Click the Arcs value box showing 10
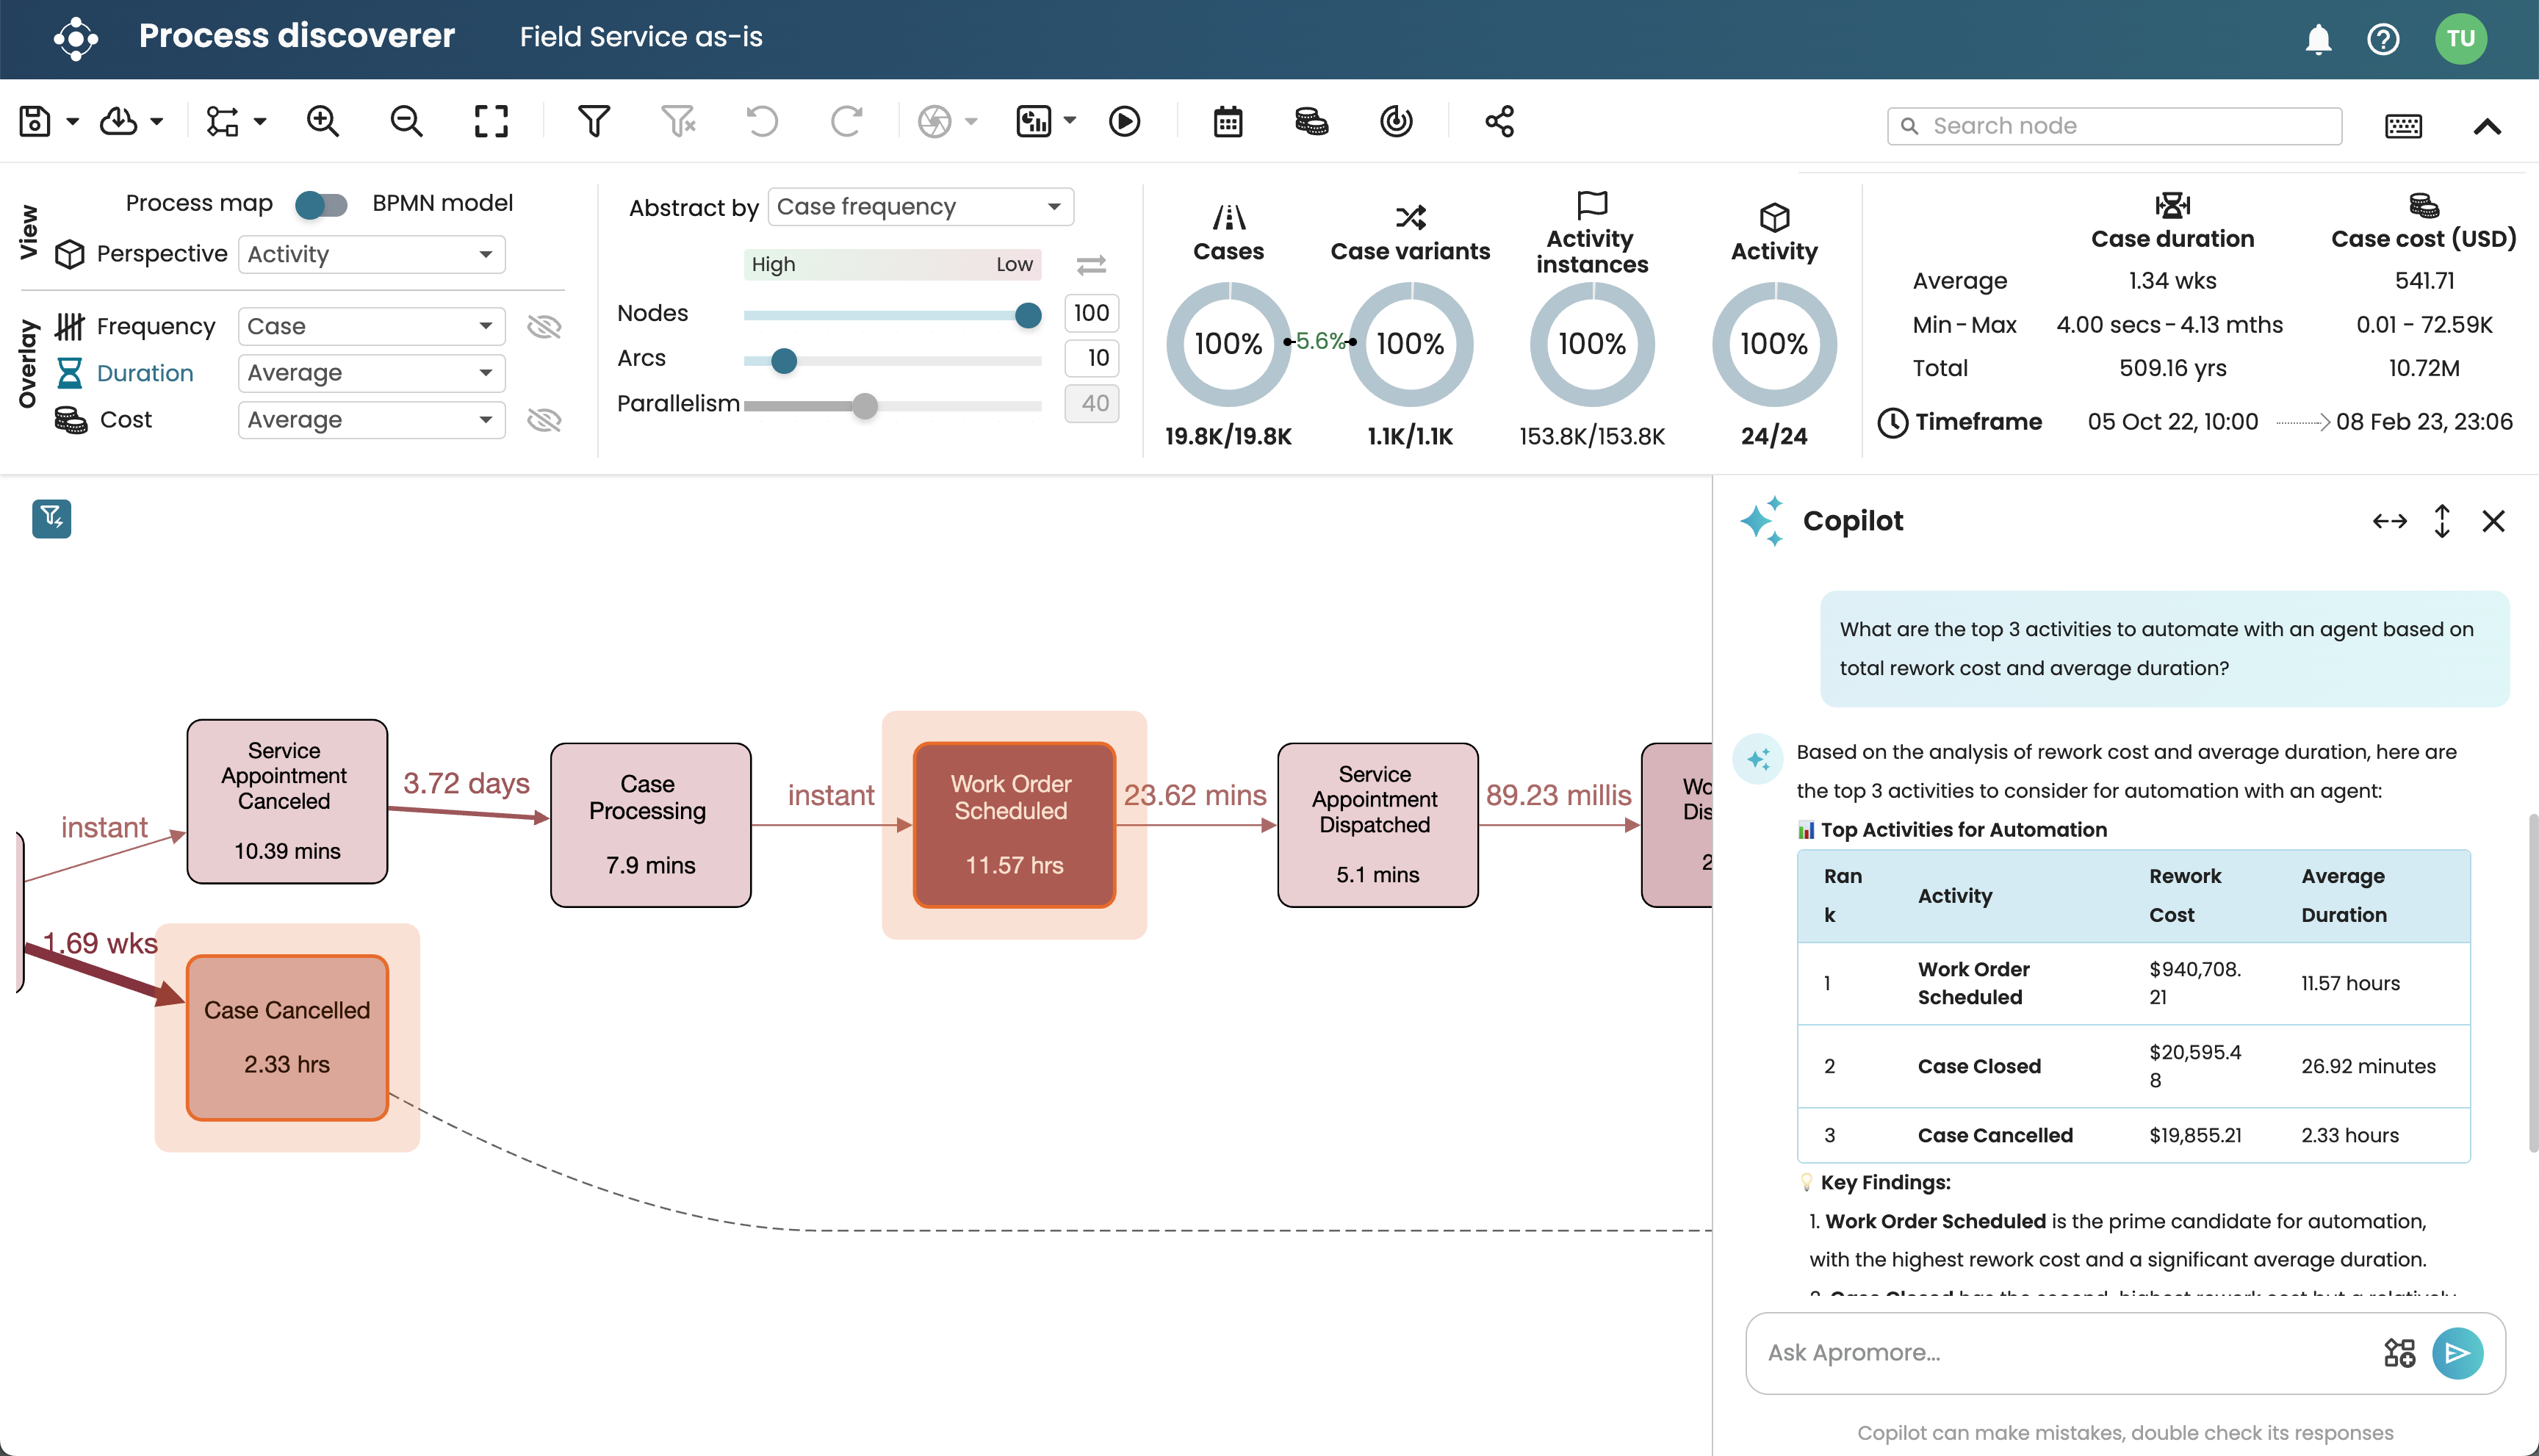 pos(1091,358)
